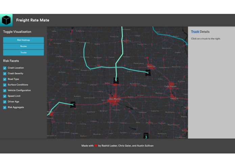
Task: Click the Truck Details heading
Action: [x=200, y=32]
